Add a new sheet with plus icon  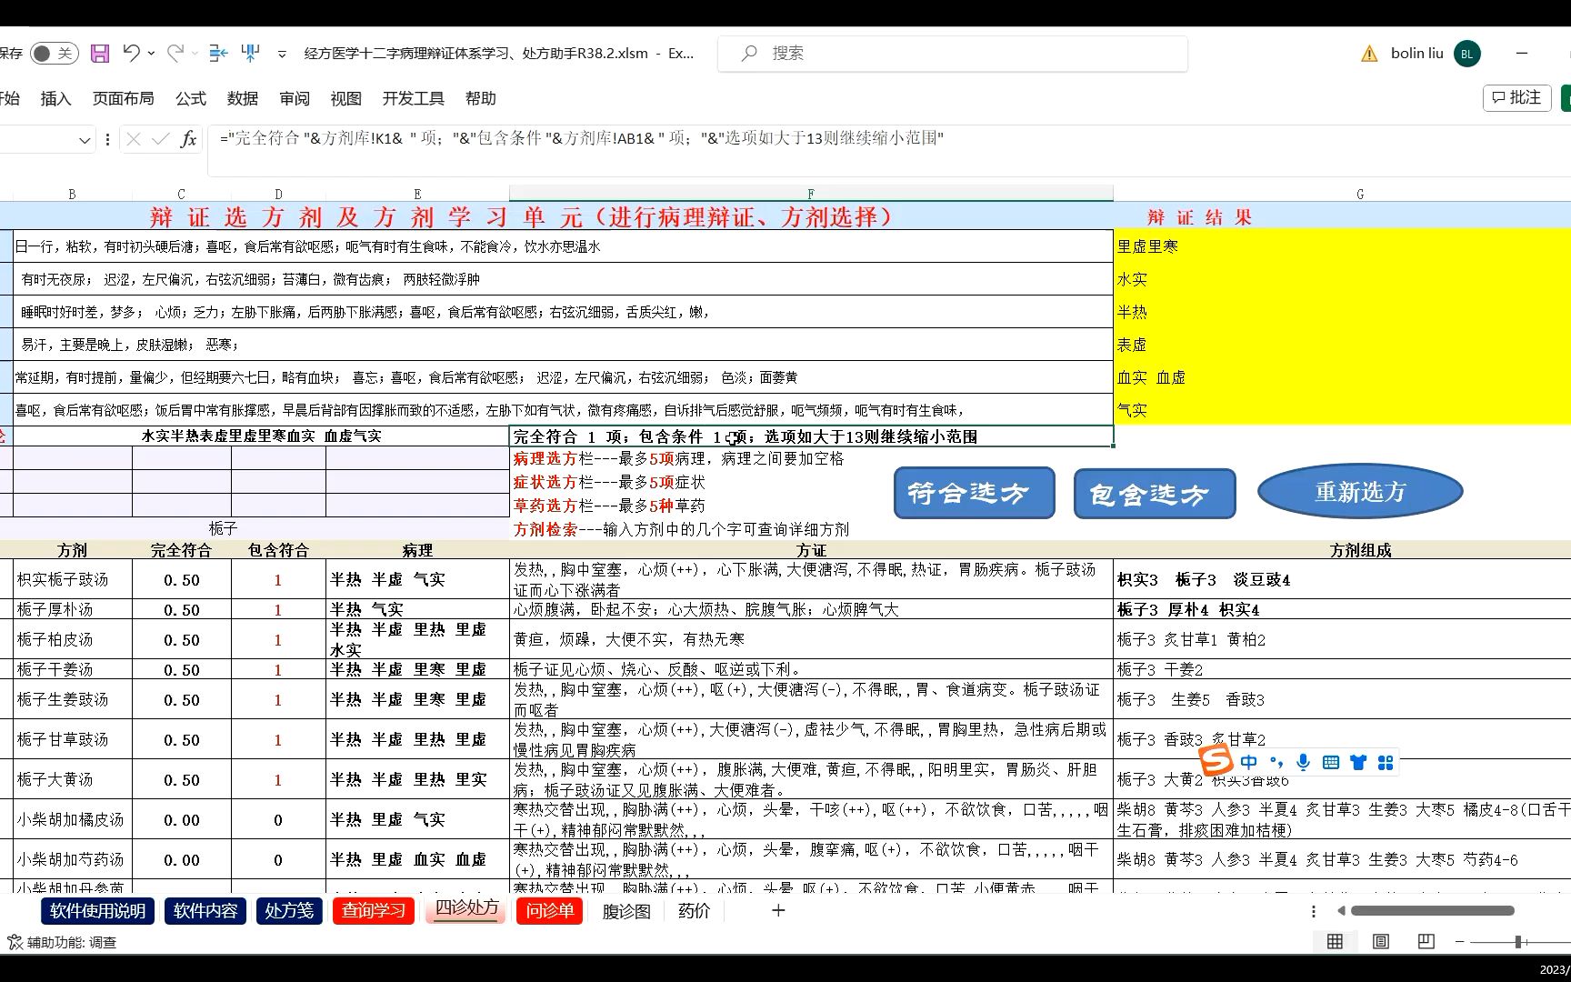click(x=778, y=910)
